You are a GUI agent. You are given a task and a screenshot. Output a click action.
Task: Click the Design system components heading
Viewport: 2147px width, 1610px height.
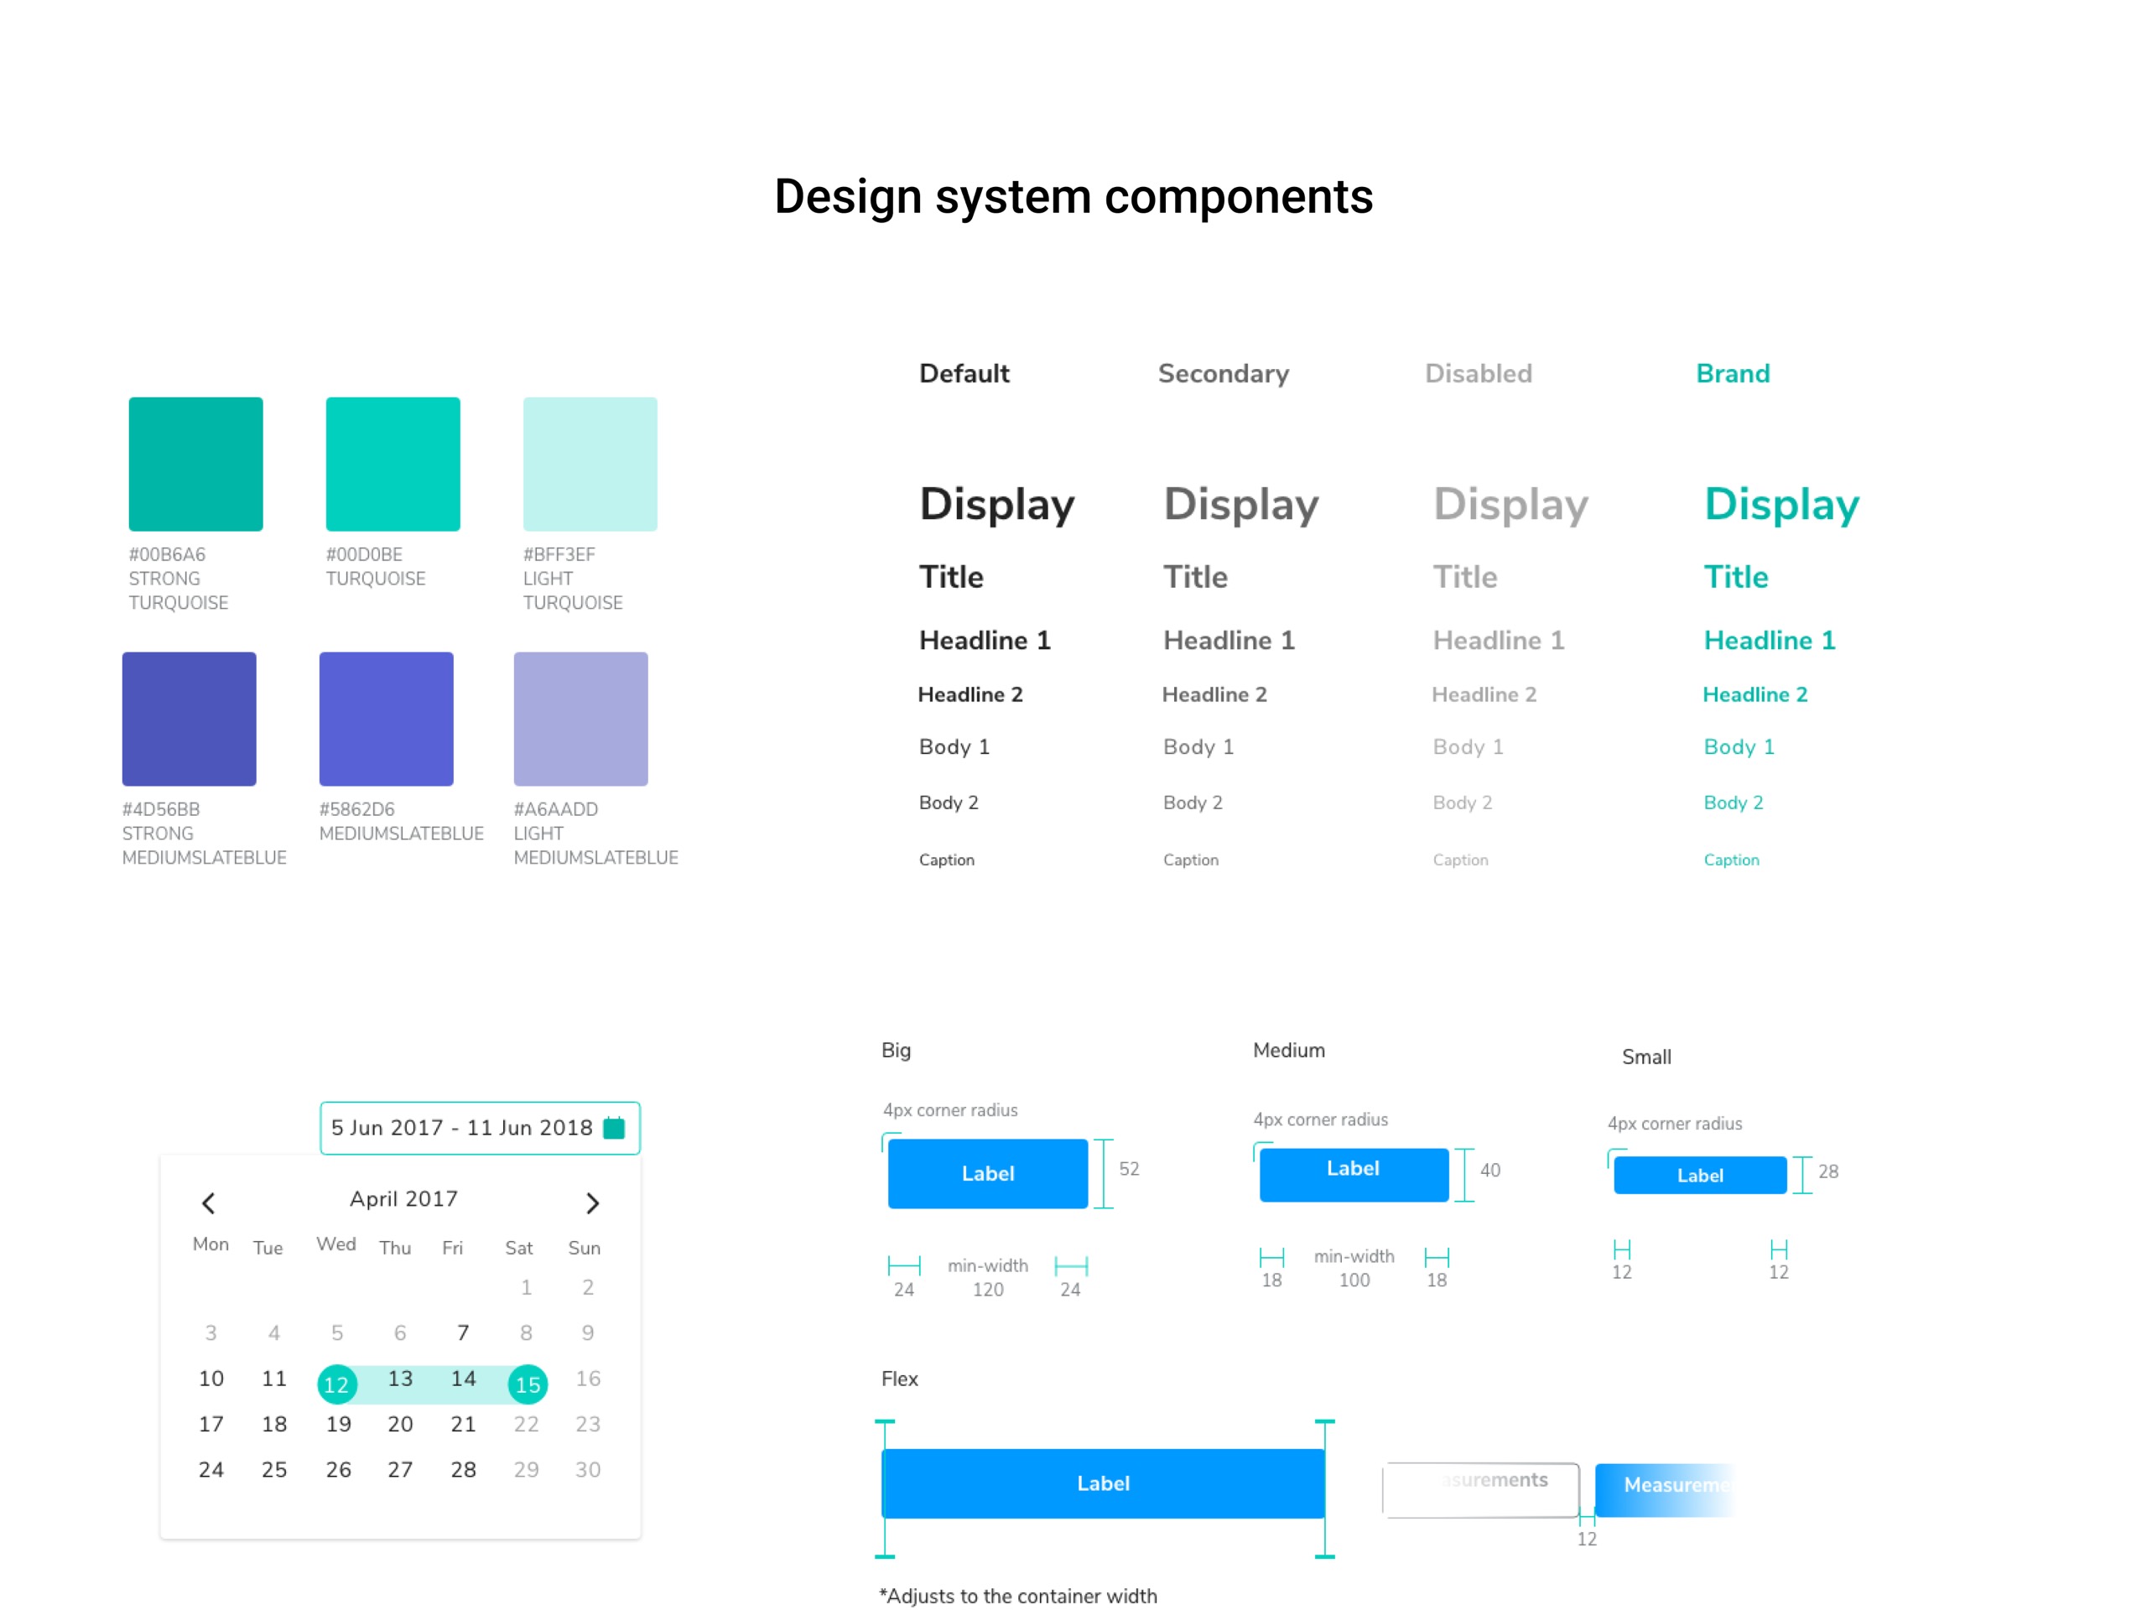click(1073, 197)
